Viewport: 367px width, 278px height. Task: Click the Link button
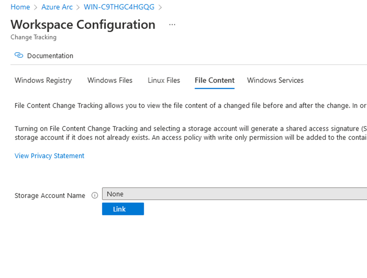pyautogui.click(x=123, y=209)
